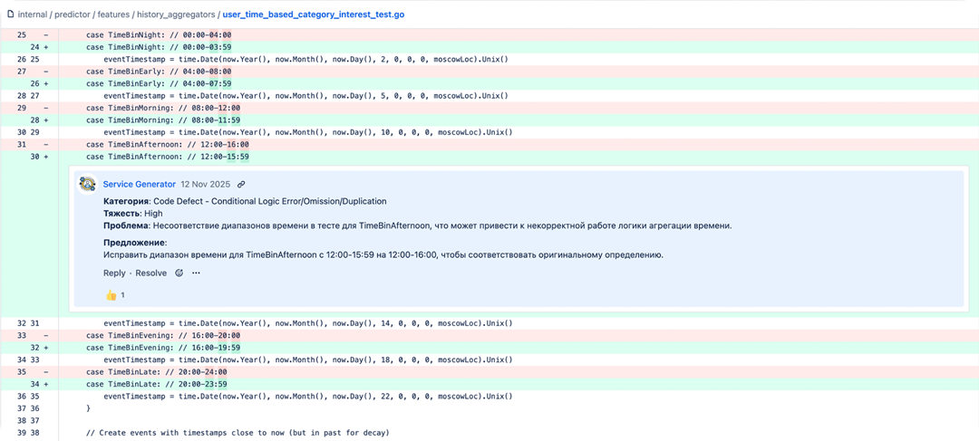Image resolution: width=979 pixels, height=441 pixels.
Task: Click added line 30 TimeBinAfternoon plus marker
Action: (x=44, y=156)
